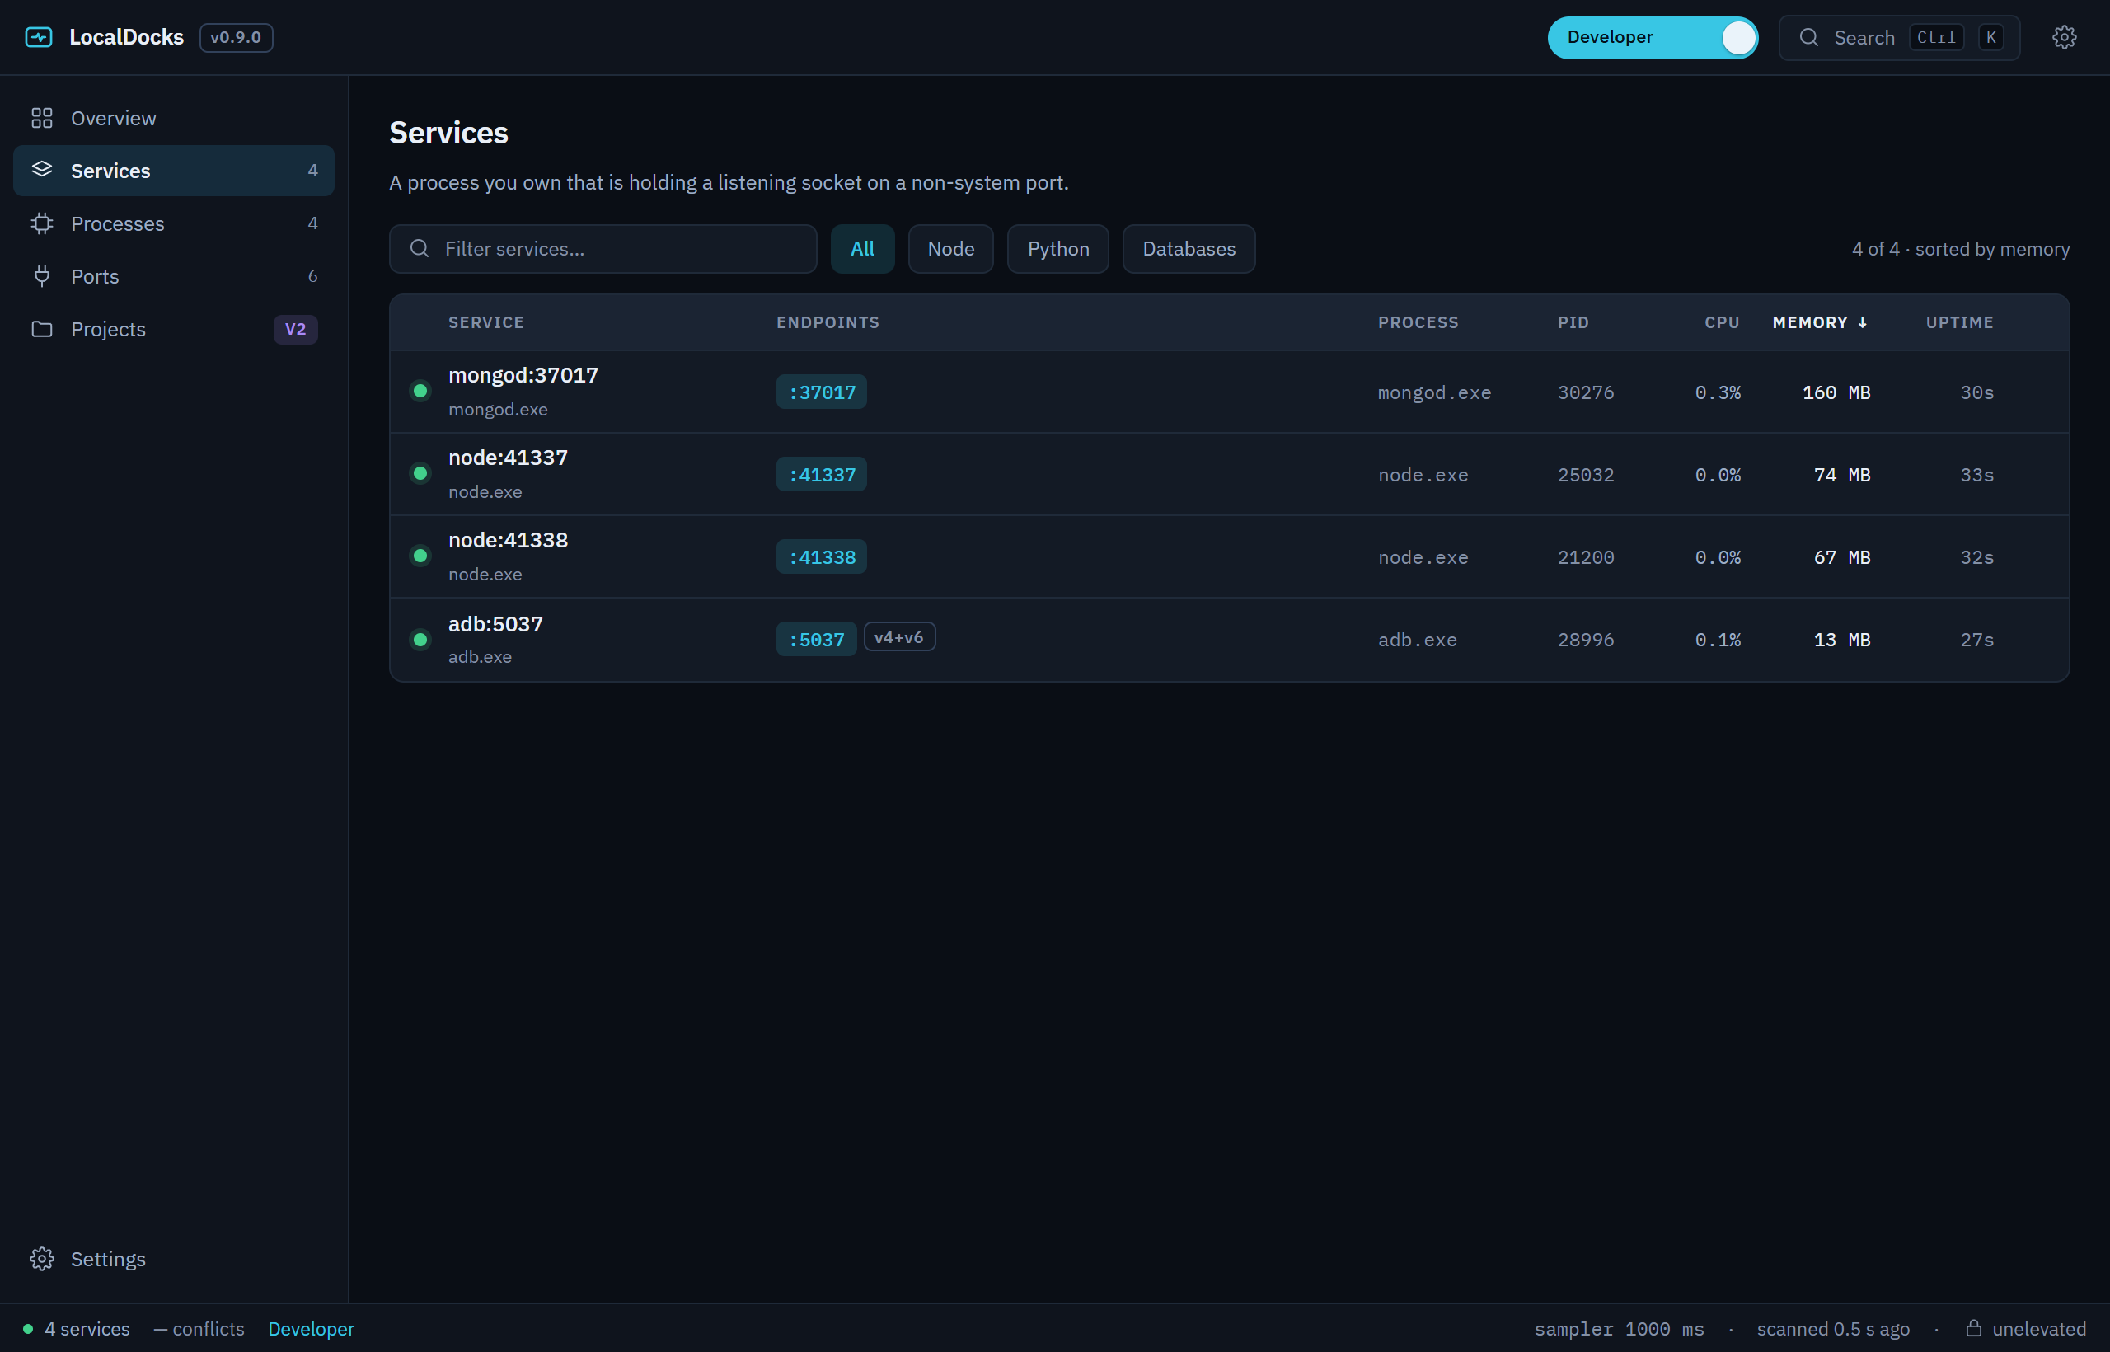
Task: Filter services by Node
Action: [950, 248]
